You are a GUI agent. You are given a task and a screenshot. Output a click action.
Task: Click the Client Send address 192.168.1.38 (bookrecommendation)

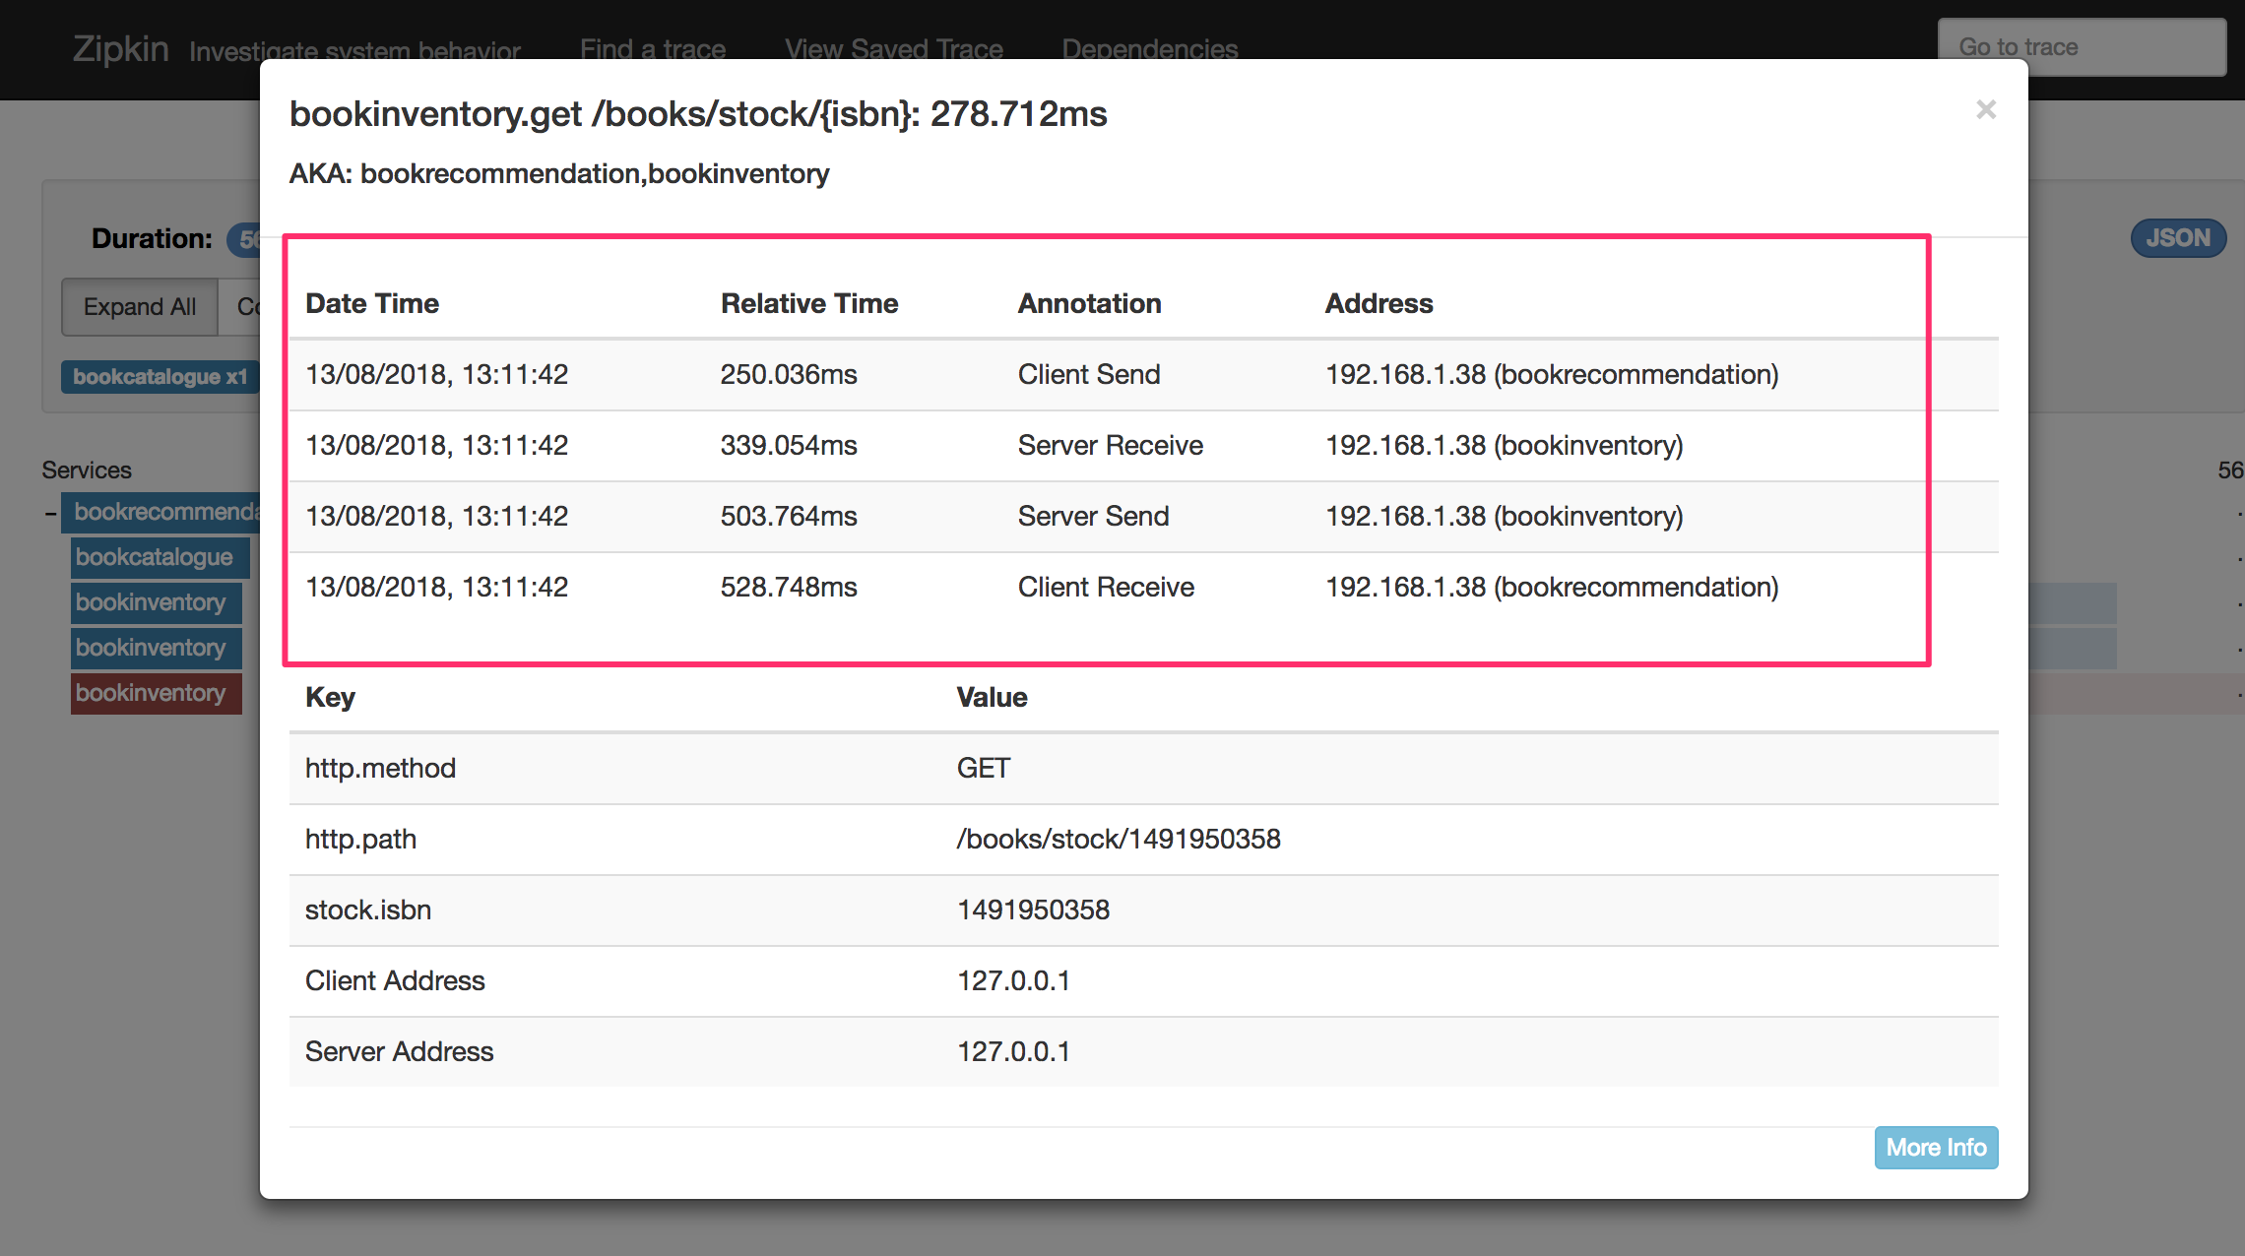[1552, 374]
